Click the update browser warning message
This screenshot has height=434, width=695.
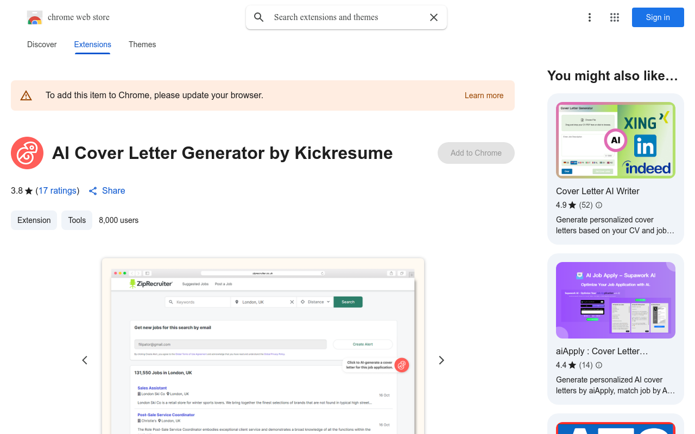tap(154, 95)
